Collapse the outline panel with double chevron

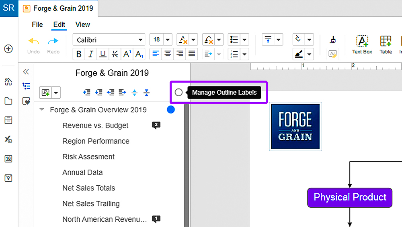coord(26,72)
